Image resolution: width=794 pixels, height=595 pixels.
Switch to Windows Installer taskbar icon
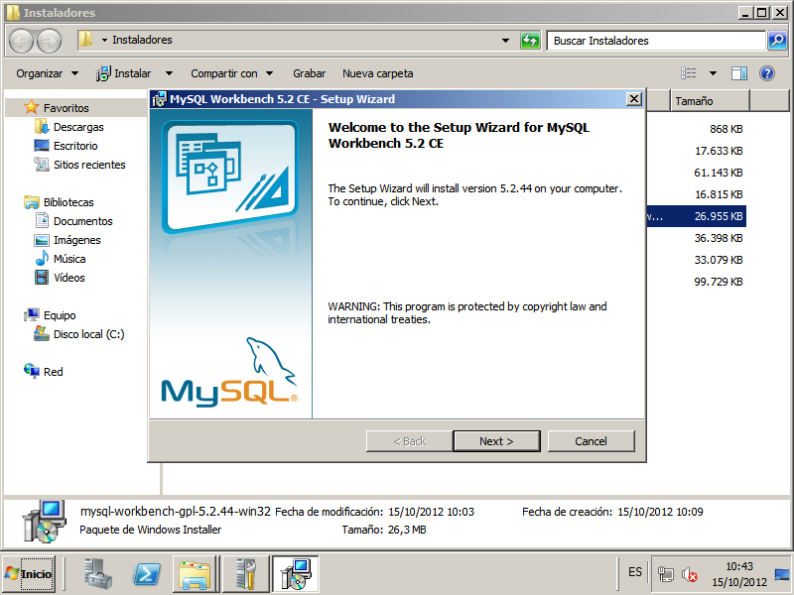click(296, 574)
